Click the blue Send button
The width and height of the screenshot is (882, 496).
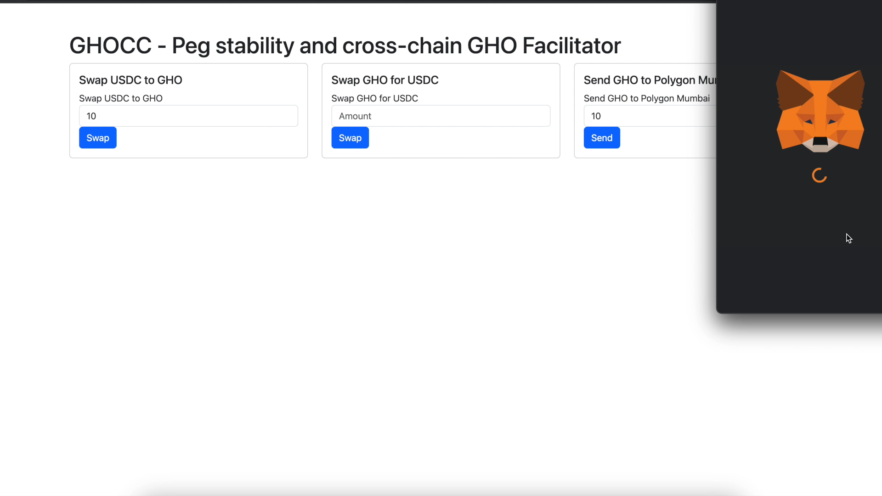pyautogui.click(x=602, y=138)
